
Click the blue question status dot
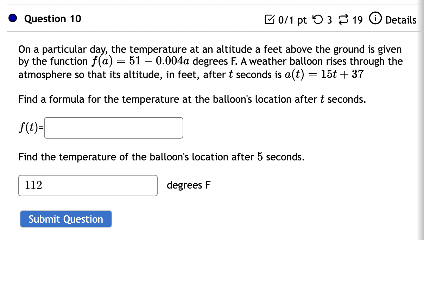(13, 18)
